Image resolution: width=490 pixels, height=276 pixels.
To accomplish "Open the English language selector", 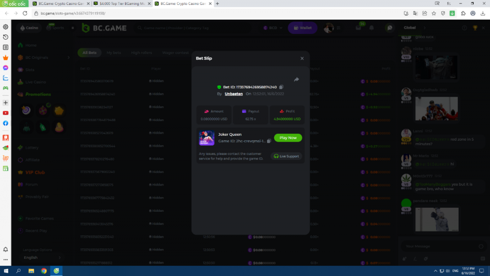I will click(42, 257).
